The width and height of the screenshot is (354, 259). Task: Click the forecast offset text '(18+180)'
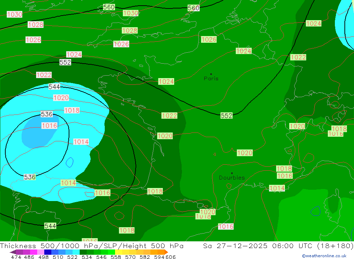coord(335,246)
